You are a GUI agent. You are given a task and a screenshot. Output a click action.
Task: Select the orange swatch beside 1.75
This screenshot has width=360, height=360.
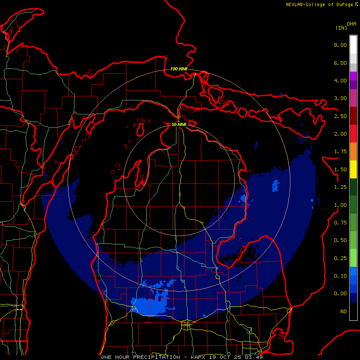coord(353,152)
